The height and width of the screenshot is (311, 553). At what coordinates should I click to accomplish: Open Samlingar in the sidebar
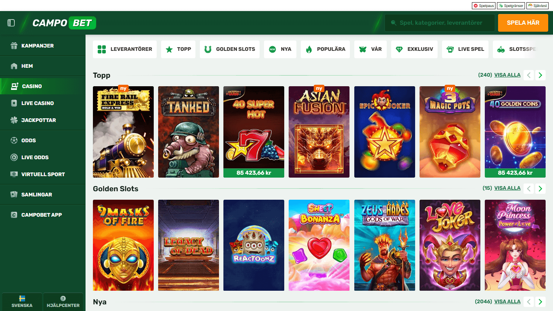click(43, 195)
